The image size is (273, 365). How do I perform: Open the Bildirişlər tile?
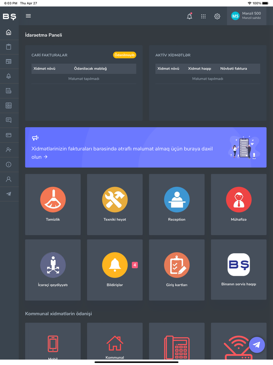(115, 270)
